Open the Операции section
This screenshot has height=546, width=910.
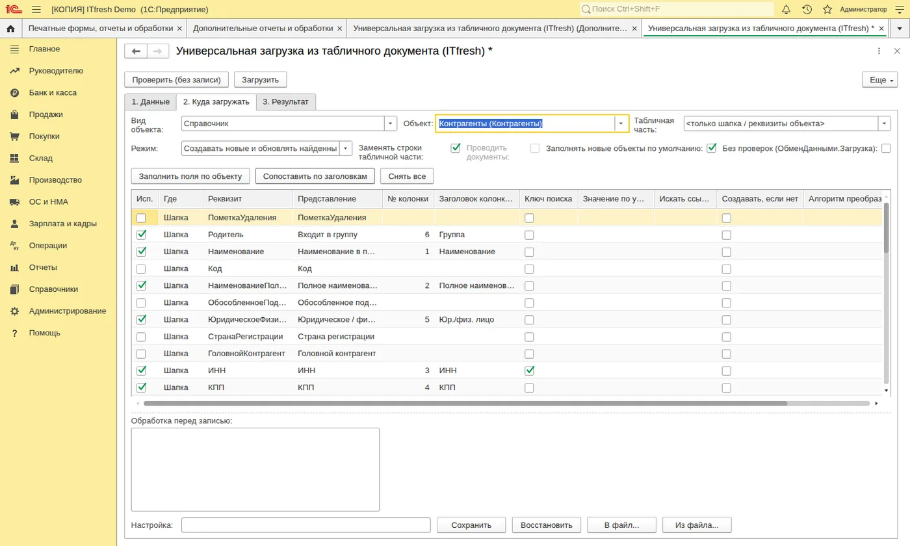(47, 246)
